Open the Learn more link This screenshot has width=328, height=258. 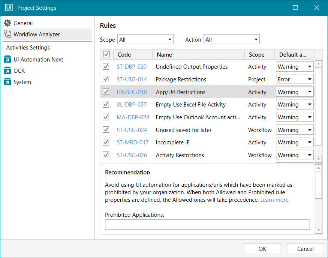(x=275, y=200)
